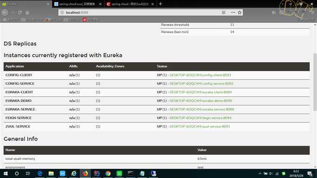Click the page vertical scrollbar thumb

(x=315, y=82)
